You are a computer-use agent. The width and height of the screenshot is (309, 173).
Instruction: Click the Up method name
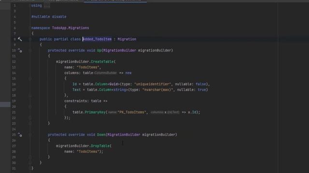(x=99, y=50)
